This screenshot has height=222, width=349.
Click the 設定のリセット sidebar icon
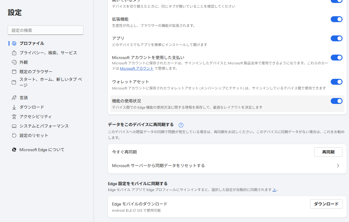pos(14,135)
